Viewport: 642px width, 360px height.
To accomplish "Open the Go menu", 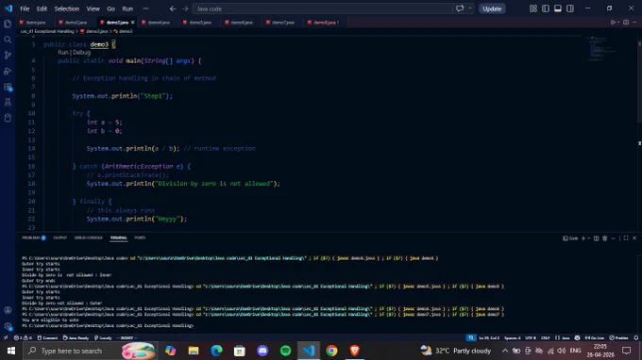I will [110, 8].
